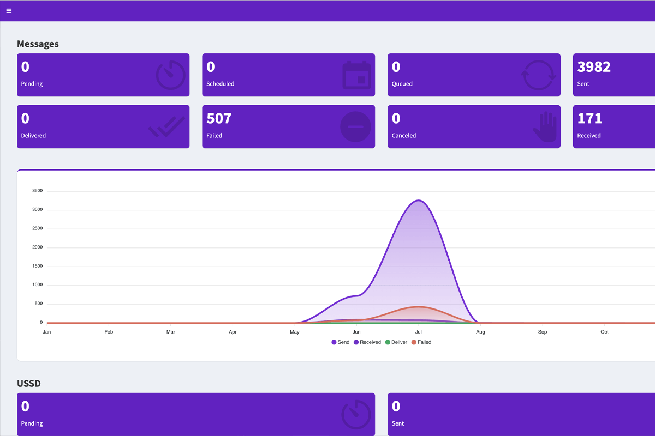Image resolution: width=655 pixels, height=436 pixels.
Task: Click the "171" received count
Action: (589, 118)
